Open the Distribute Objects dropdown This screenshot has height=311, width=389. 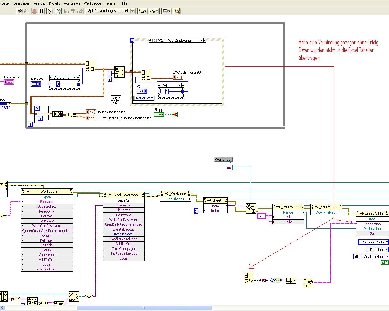[x=155, y=11]
